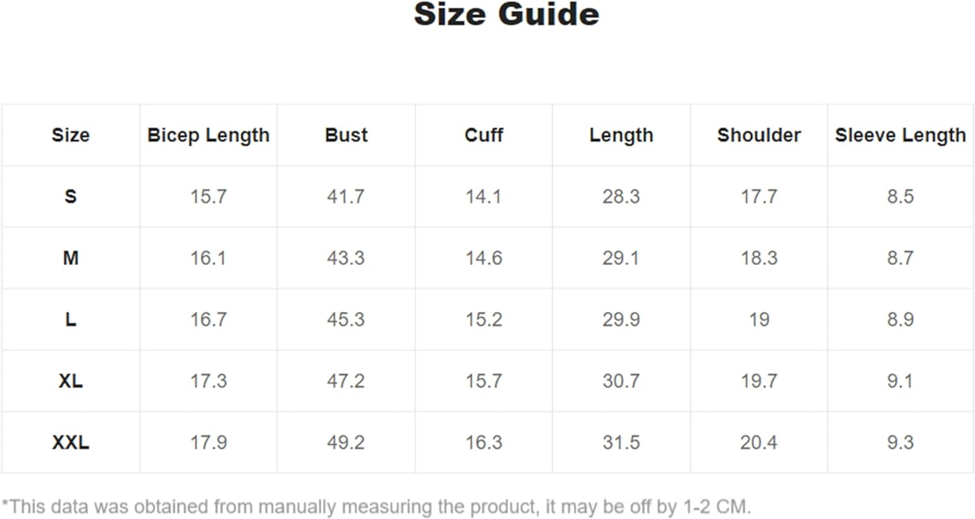Screen dimensions: 975x519
Task: Click the XL size row label
Action: (x=70, y=381)
